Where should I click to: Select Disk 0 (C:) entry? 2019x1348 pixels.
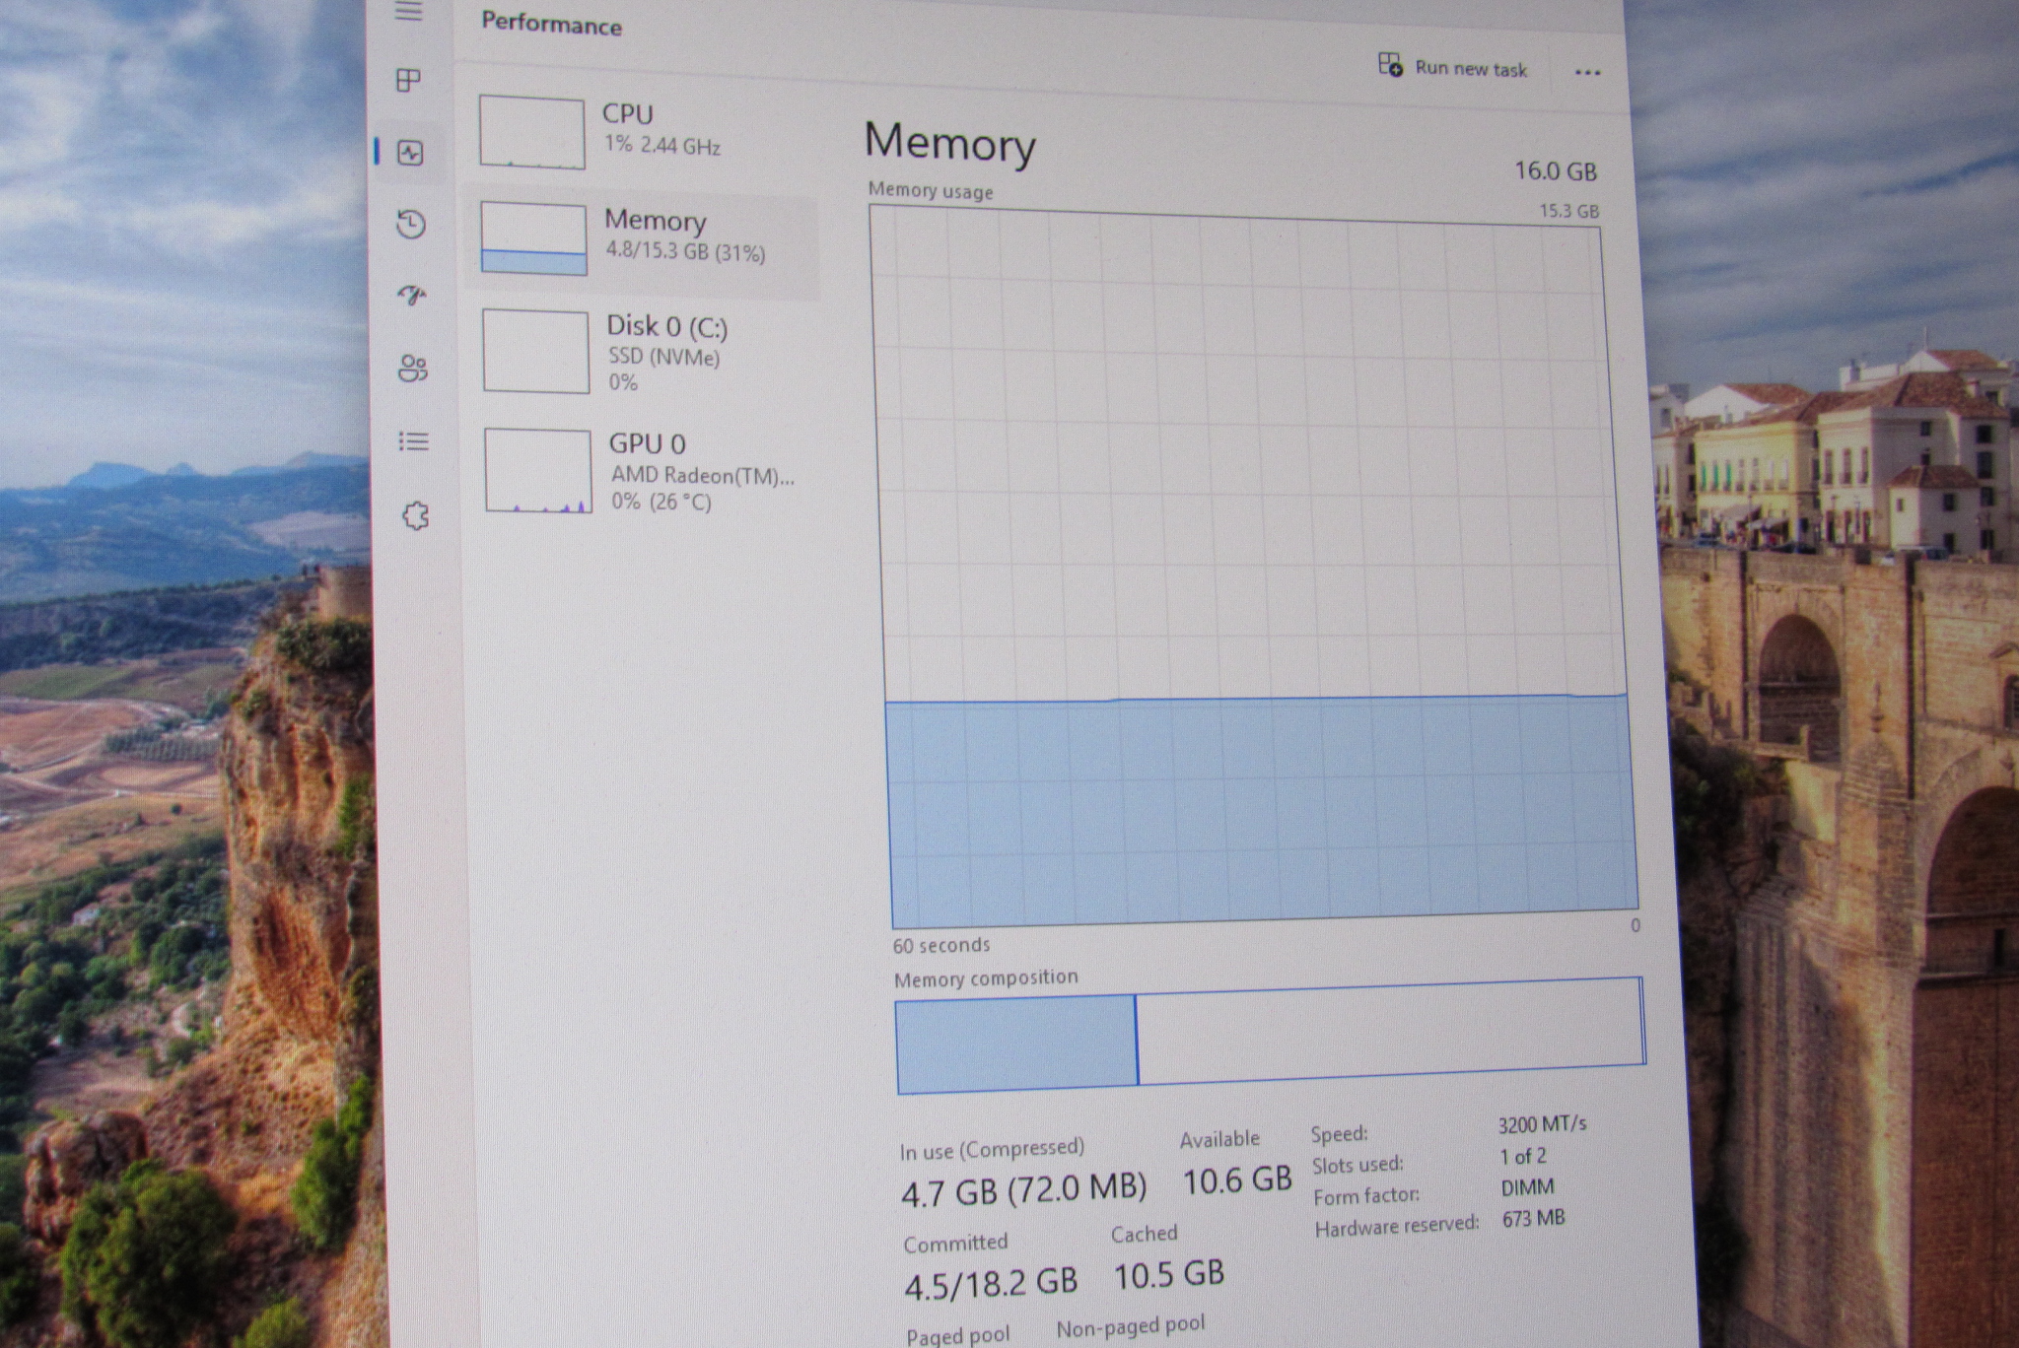coord(666,352)
